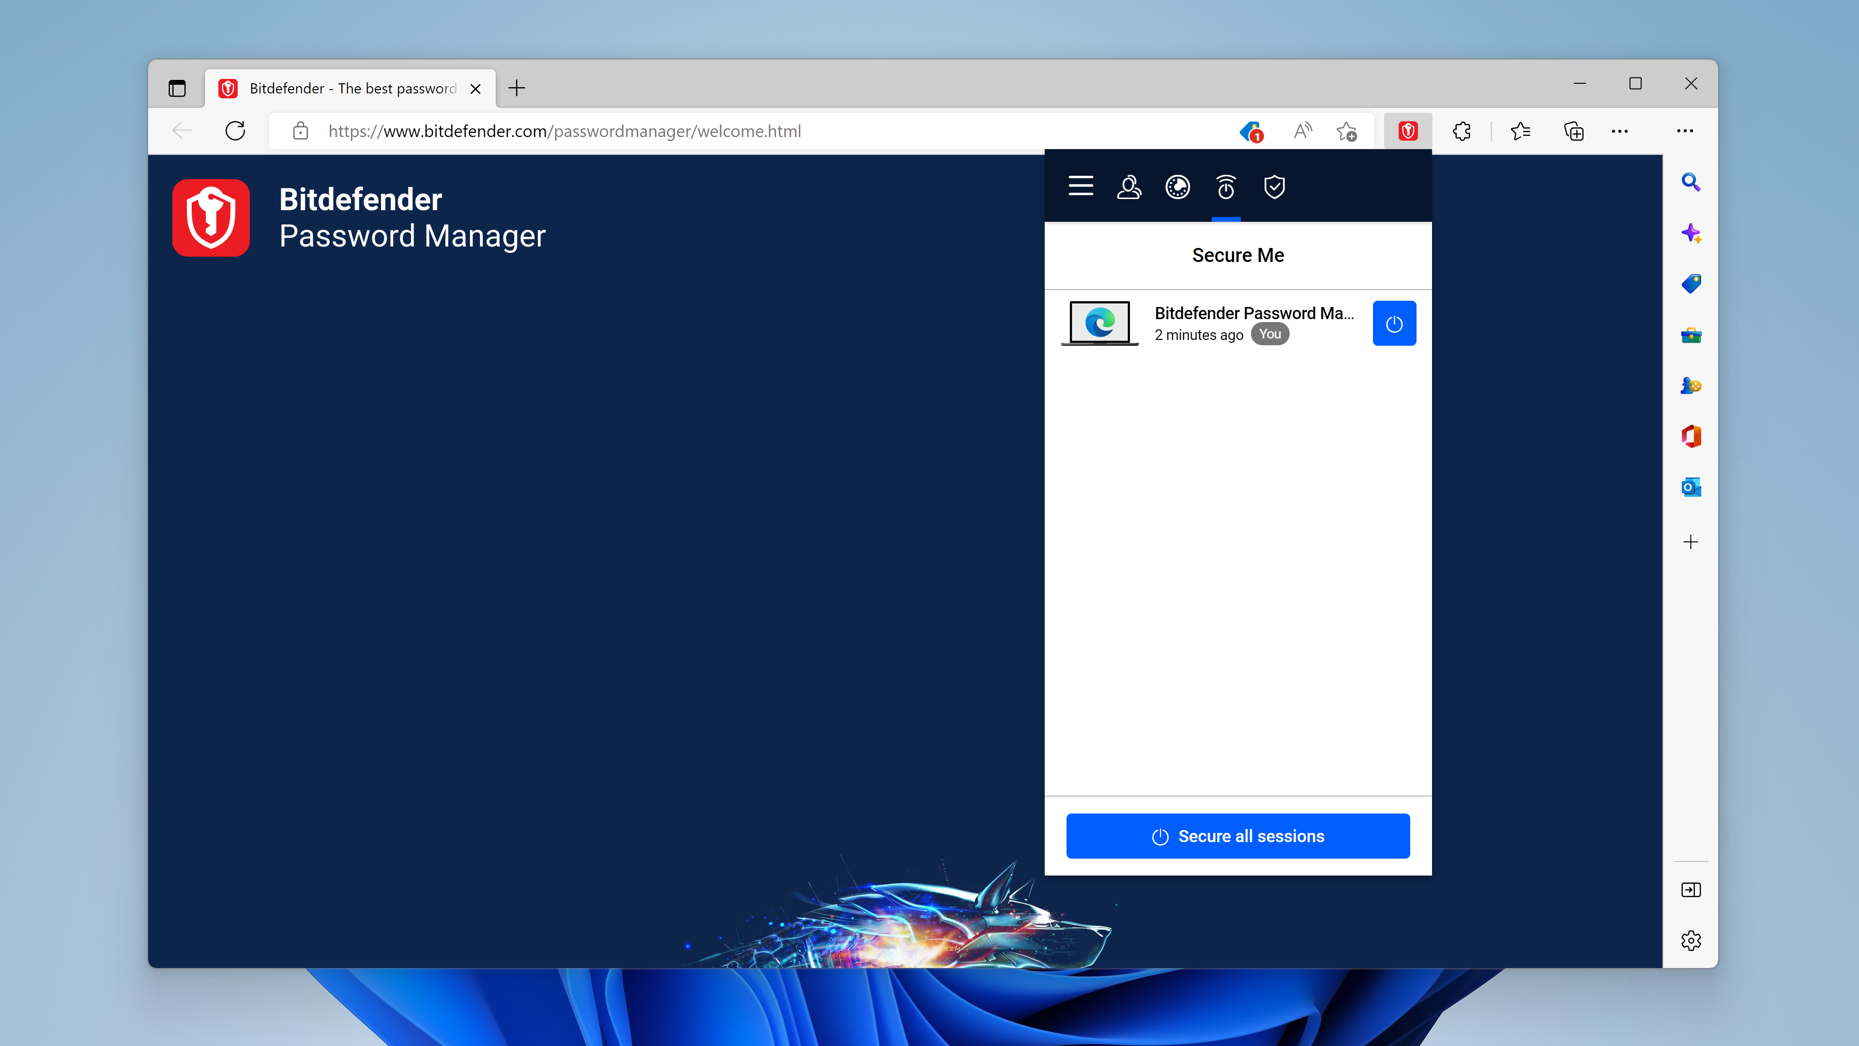Open a new tab
The image size is (1859, 1046).
(517, 88)
